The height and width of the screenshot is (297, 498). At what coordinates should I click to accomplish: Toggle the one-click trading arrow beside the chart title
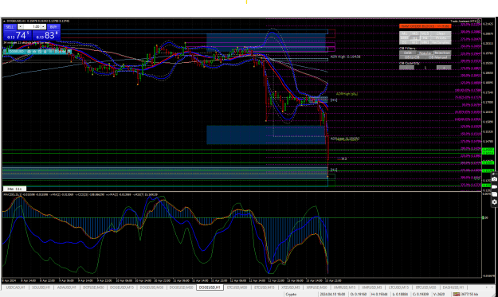[4, 21]
